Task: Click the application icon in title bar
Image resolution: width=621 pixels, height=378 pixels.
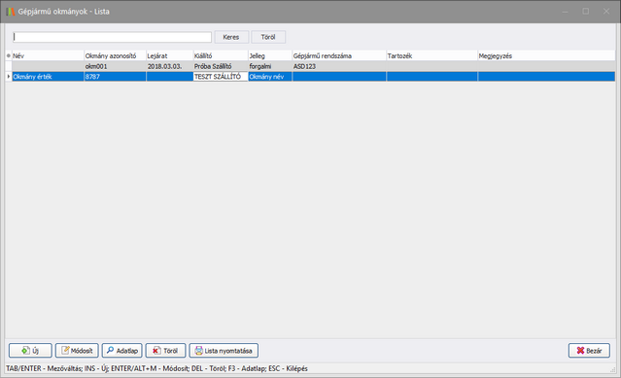Action: [11, 12]
